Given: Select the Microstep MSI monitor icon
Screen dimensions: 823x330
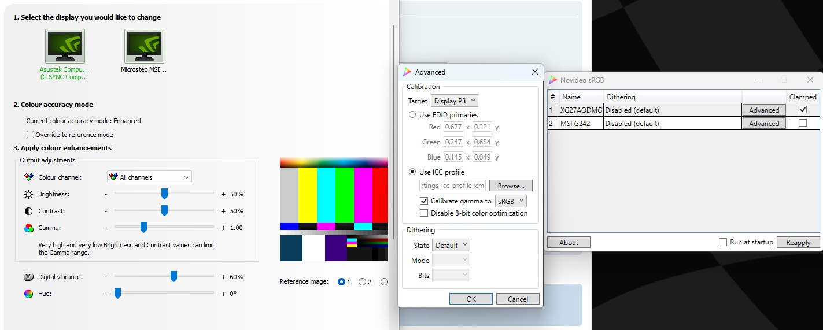Looking at the screenshot, I should click(x=144, y=46).
